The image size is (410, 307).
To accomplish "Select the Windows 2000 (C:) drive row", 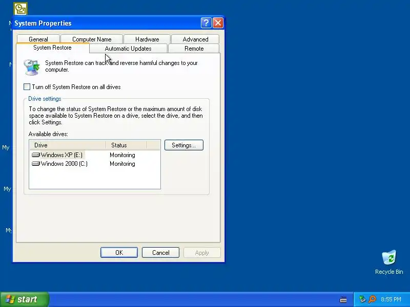I will pyautogui.click(x=95, y=164).
